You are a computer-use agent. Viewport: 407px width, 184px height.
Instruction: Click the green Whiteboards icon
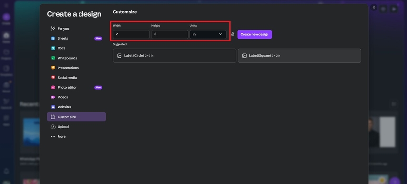tap(53, 58)
